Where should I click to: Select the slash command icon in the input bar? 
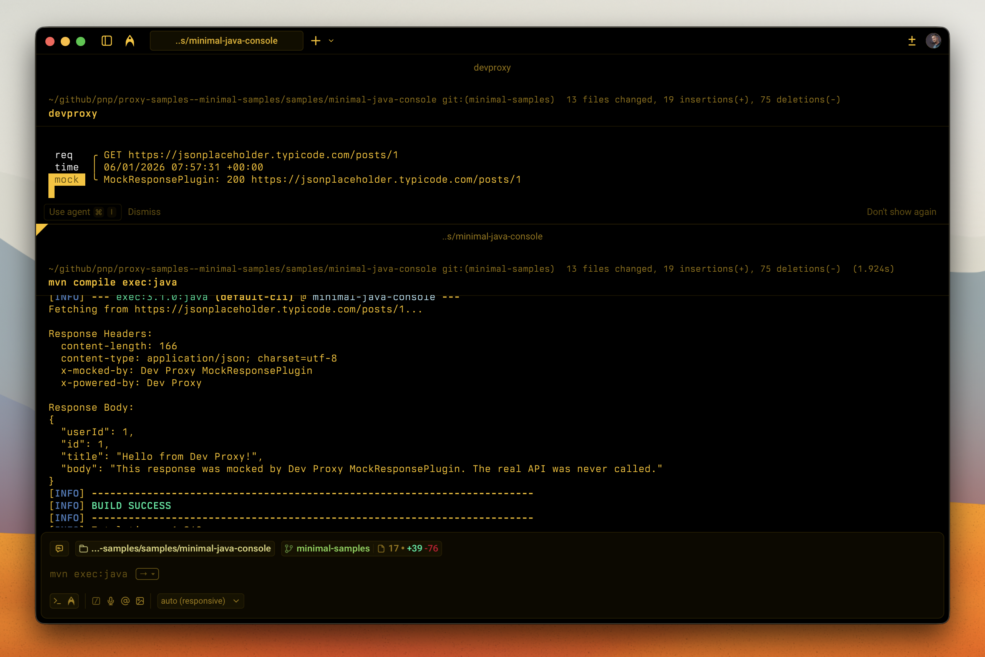coord(96,601)
